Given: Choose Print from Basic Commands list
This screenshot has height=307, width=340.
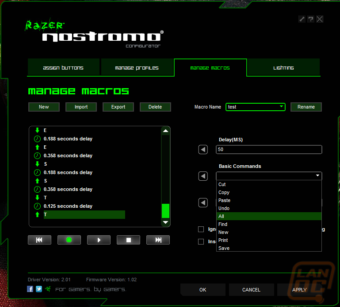Looking at the screenshot, I should (x=269, y=240).
